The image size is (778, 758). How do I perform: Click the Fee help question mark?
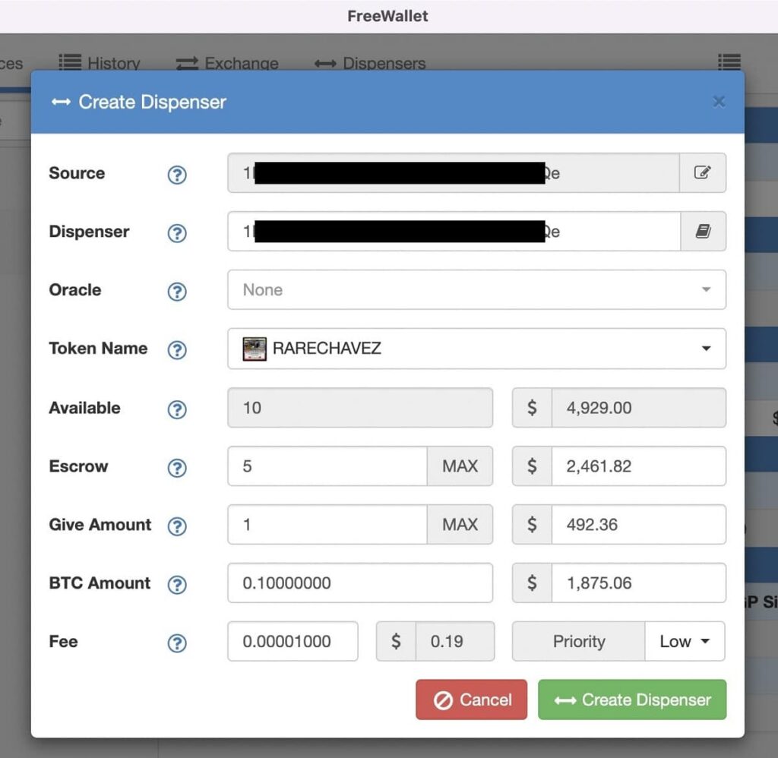pos(177,643)
